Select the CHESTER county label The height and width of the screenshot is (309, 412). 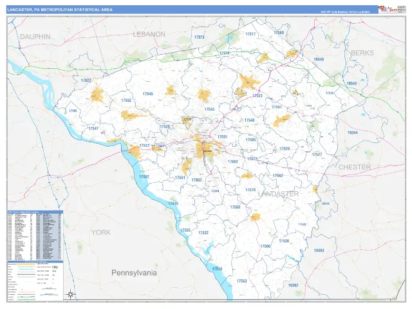[355, 167]
